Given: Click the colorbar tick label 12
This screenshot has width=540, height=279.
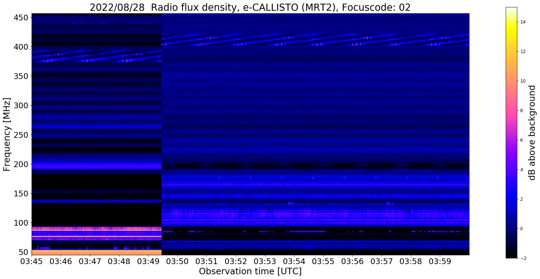Looking at the screenshot, I should point(523,52).
